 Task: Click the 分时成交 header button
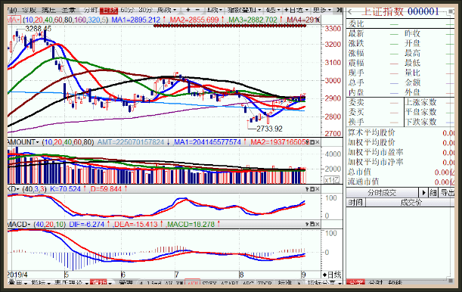pos(382,193)
